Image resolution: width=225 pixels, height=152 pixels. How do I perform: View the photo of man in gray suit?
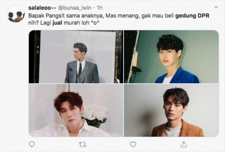pyautogui.click(x=76, y=57)
